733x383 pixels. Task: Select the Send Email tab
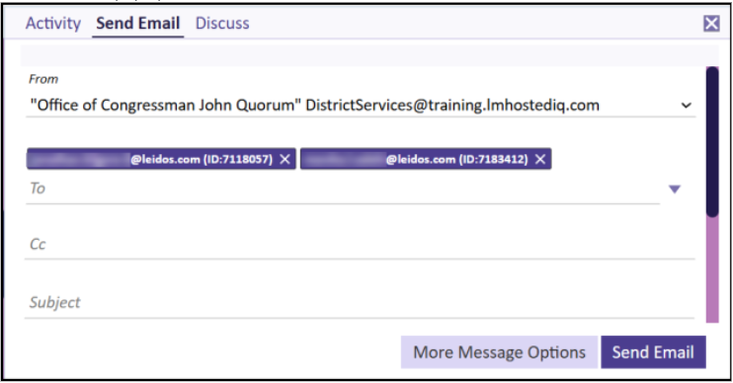(138, 23)
